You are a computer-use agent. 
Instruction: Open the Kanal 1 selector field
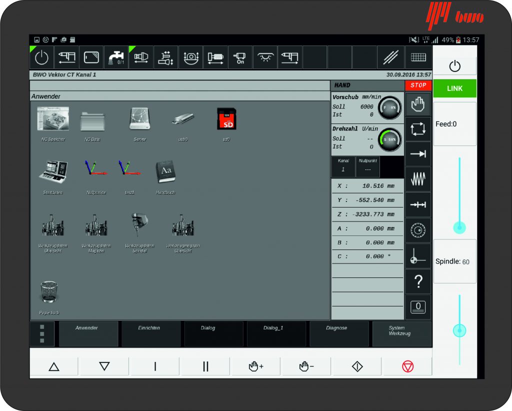click(x=343, y=166)
